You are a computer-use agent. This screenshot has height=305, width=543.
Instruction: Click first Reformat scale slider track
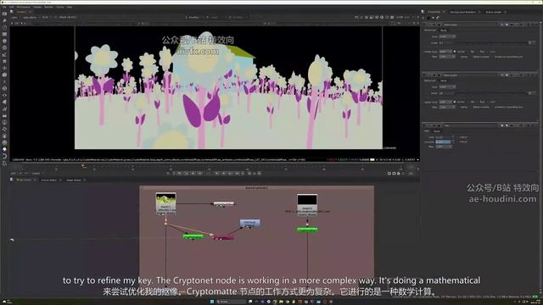tap(491, 42)
